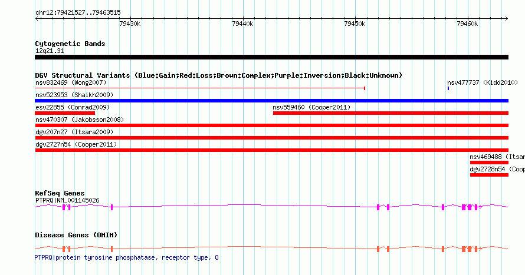
Task: Click the black 12q21.31 cytogenetic band bar
Action: point(271,57)
